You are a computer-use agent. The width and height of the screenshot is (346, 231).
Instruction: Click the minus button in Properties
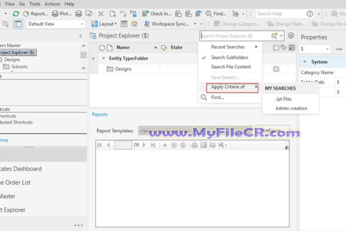click(339, 49)
